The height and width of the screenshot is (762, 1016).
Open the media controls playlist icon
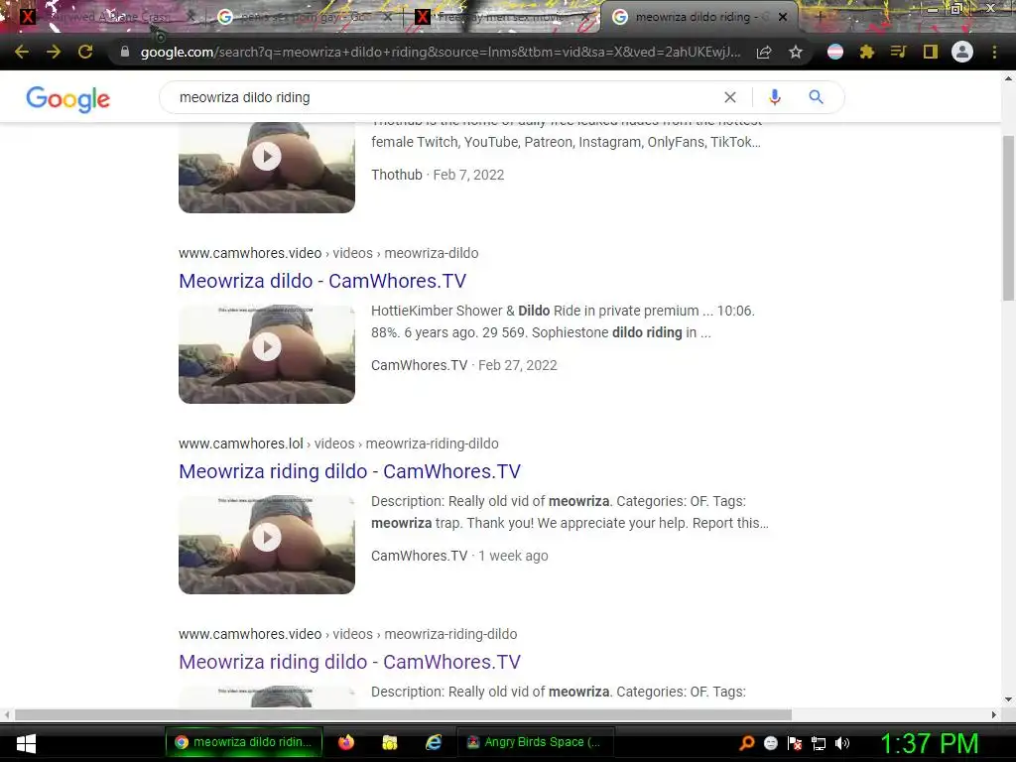(x=898, y=52)
